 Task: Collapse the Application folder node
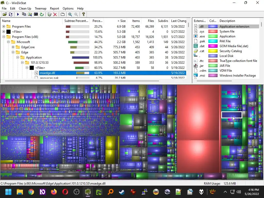coord(18,57)
